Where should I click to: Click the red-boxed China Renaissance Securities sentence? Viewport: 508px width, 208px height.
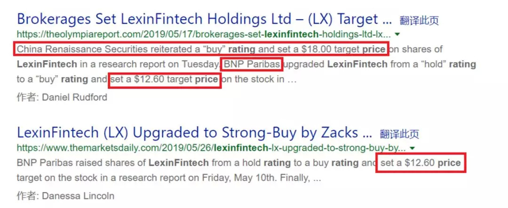(201, 49)
